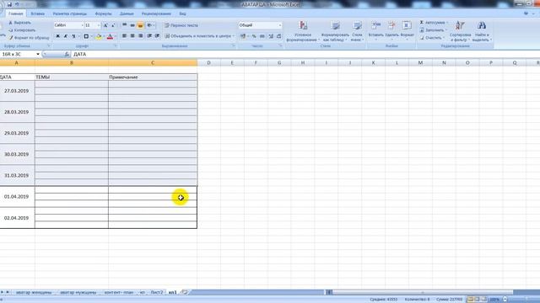540x303 pixels.
Task: Click the Копировать copy button
Action: [x=22, y=30]
